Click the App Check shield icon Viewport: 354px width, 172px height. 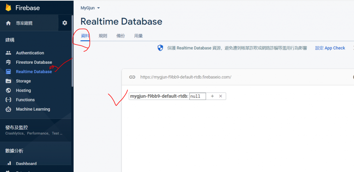coord(160,48)
